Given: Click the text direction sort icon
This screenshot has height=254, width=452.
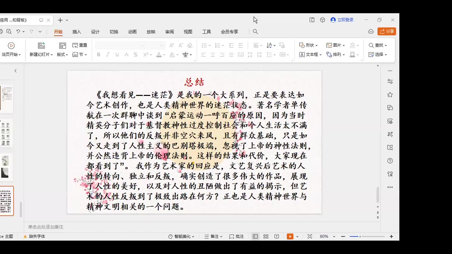Looking at the screenshot, I should tap(269, 46).
